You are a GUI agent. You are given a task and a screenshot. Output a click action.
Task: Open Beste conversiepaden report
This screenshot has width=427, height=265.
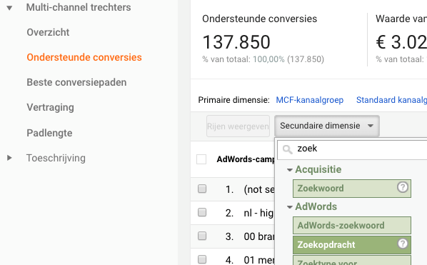(76, 82)
